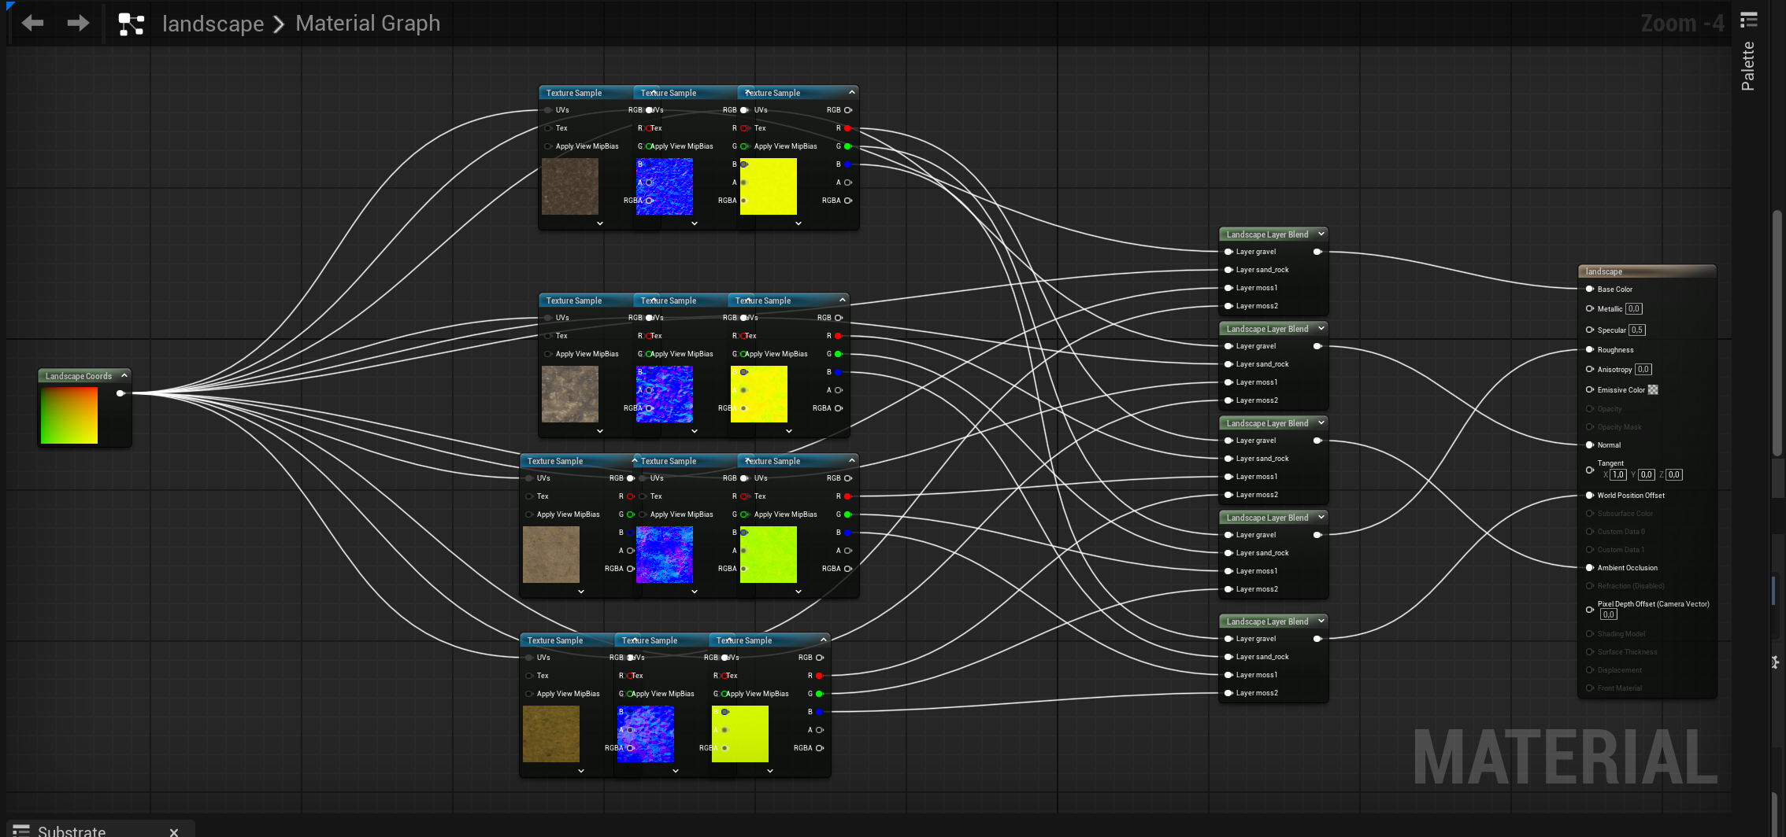Open the Emissive Color swatch
This screenshot has height=837, width=1786.
point(1653,390)
